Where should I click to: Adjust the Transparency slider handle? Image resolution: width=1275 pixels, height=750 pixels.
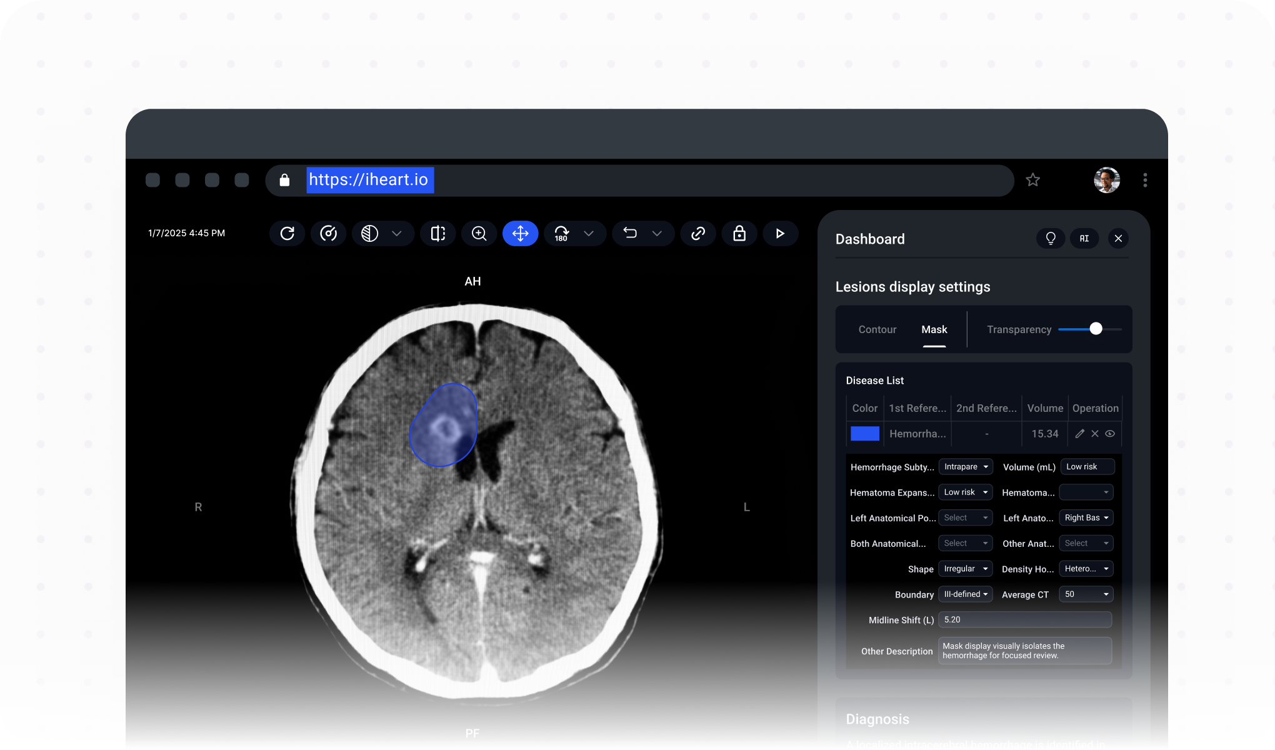(x=1096, y=329)
